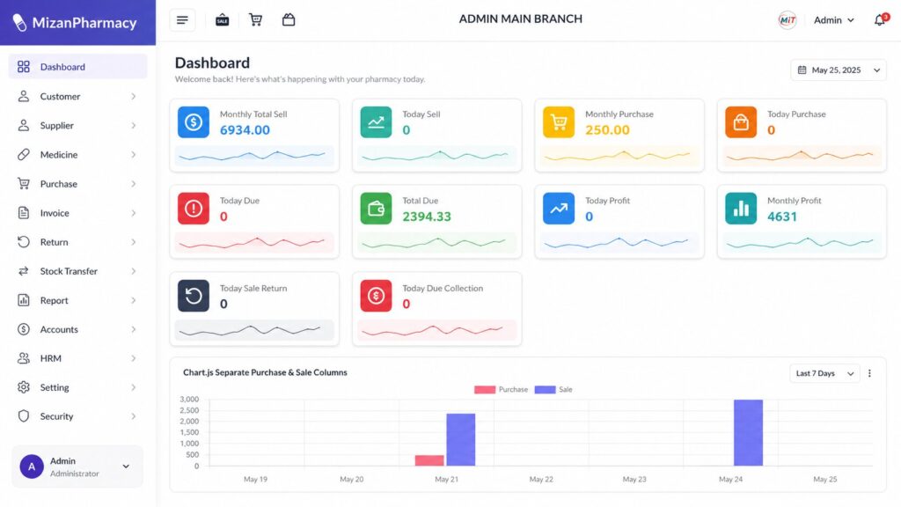Open notifications bell icon

point(880,20)
